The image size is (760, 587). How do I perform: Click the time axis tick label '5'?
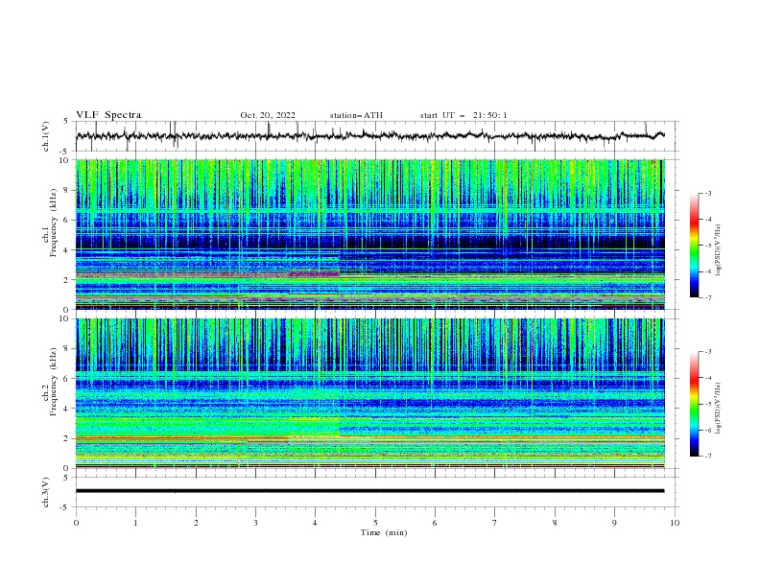(375, 523)
